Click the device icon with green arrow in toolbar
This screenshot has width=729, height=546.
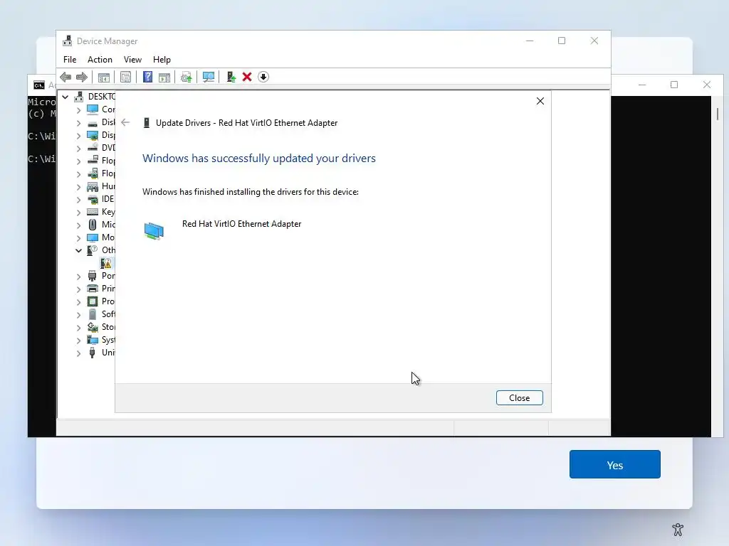pyautogui.click(x=231, y=77)
